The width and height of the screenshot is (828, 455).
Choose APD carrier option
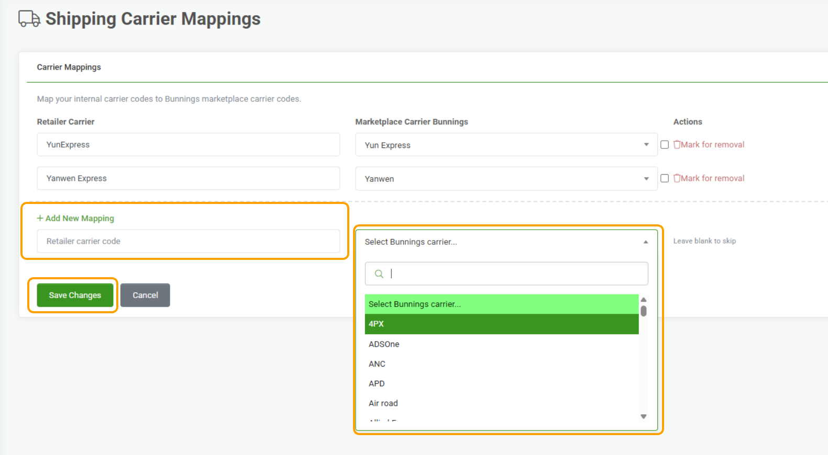pyautogui.click(x=502, y=383)
